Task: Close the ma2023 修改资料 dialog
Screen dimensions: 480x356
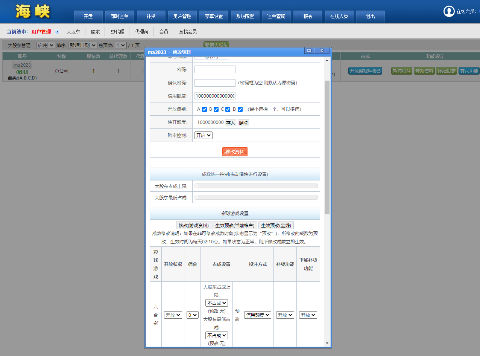Action: pyautogui.click(x=322, y=51)
